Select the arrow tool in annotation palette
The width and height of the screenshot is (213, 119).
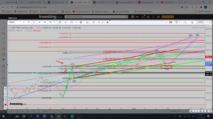5,94
